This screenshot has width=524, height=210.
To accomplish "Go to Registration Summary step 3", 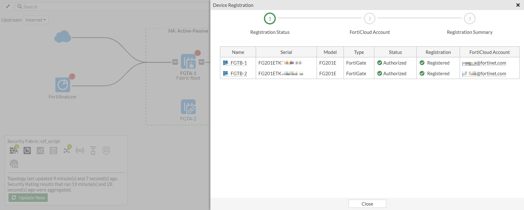I will (469, 18).
